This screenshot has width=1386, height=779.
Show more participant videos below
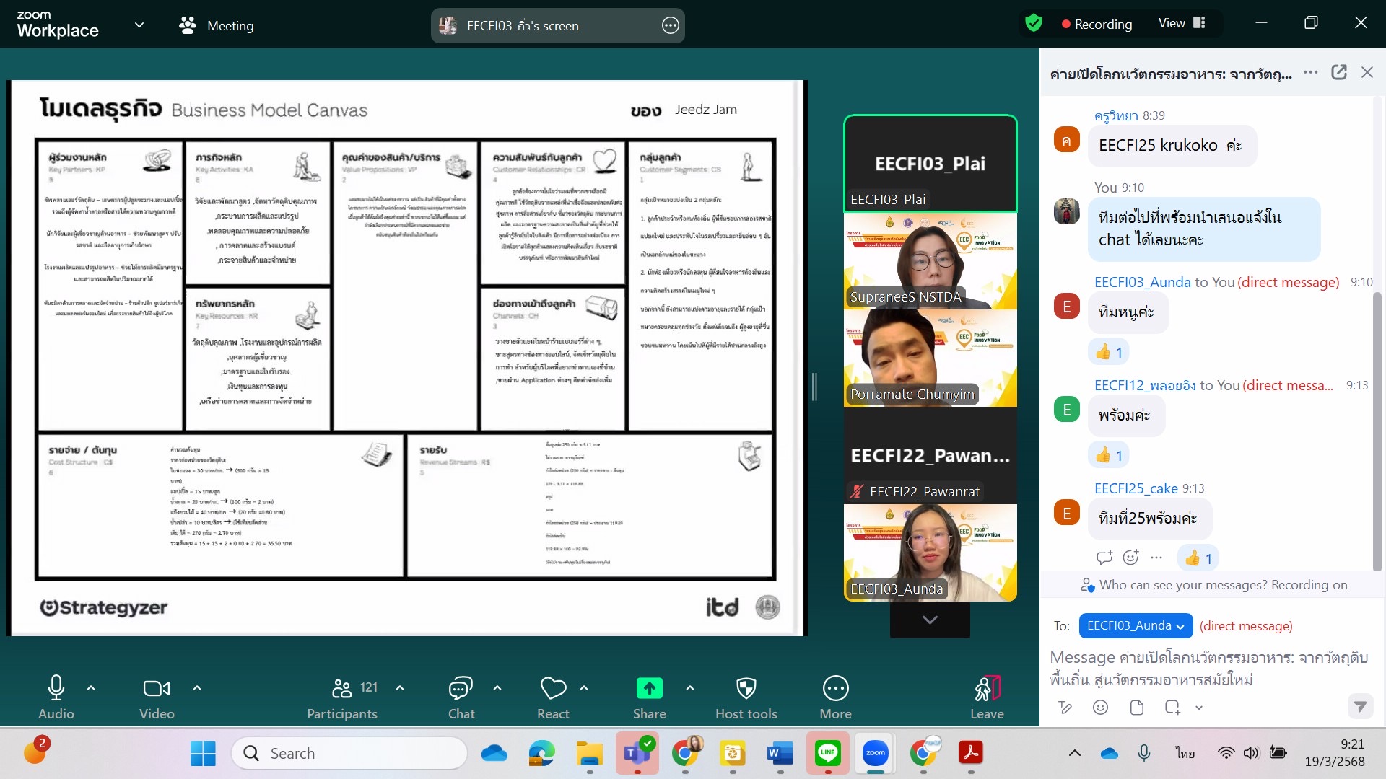coord(930,620)
